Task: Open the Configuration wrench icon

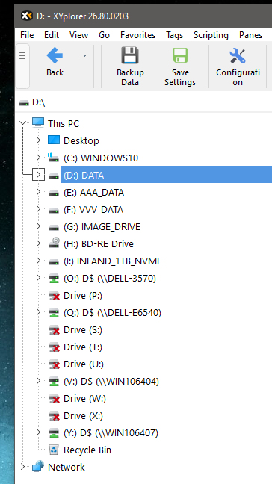Action: (x=238, y=56)
